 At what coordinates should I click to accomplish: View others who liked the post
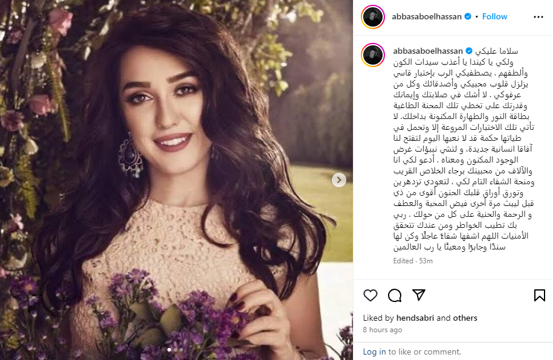point(465,318)
